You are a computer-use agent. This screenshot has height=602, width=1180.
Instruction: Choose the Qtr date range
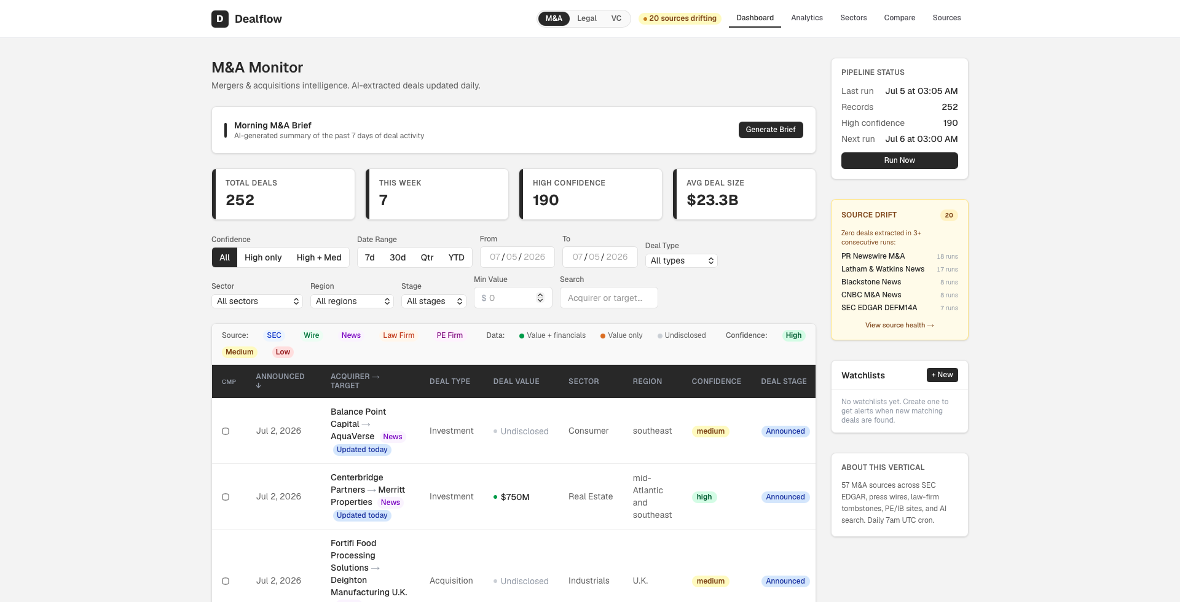pos(427,257)
